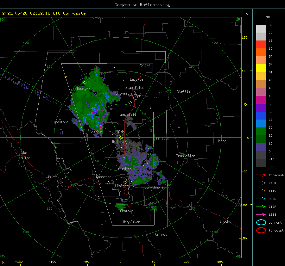285x266 pixels.
Task: Click the yellow diamond marker above Calgary
Action: (x=125, y=182)
